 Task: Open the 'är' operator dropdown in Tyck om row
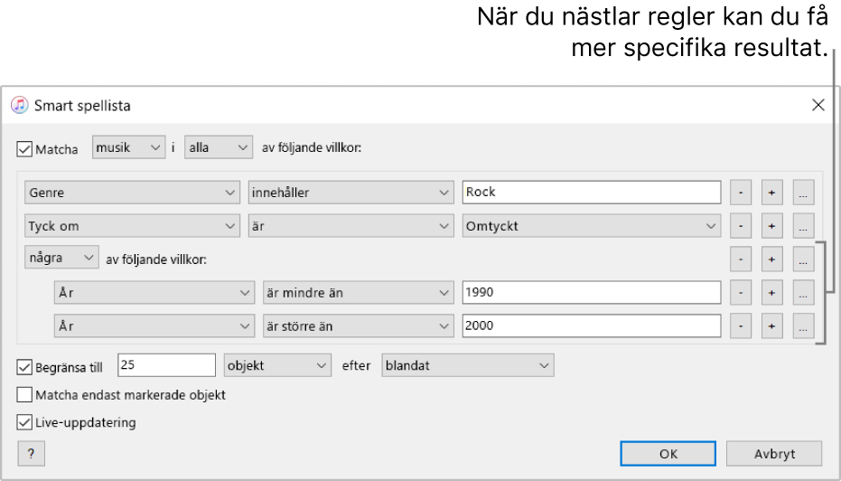[x=350, y=226]
